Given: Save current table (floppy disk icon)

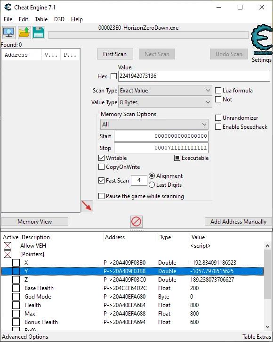Looking at the screenshot, I should click(39, 33).
